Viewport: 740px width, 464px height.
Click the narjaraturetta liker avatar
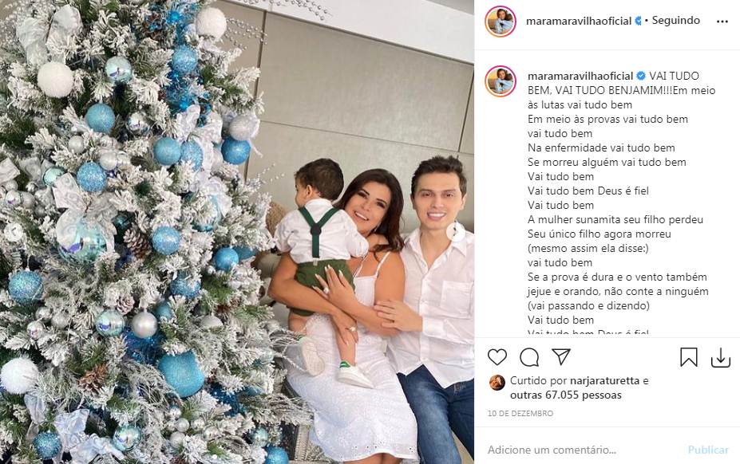point(497,383)
